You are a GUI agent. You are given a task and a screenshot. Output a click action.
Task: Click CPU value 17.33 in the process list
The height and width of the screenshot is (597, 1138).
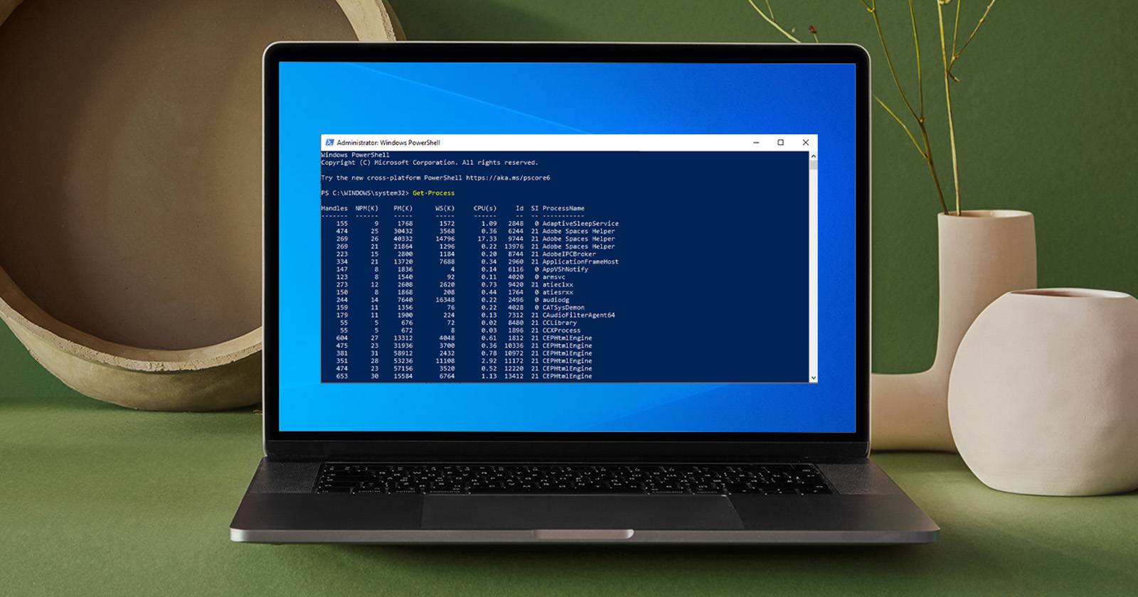487,239
